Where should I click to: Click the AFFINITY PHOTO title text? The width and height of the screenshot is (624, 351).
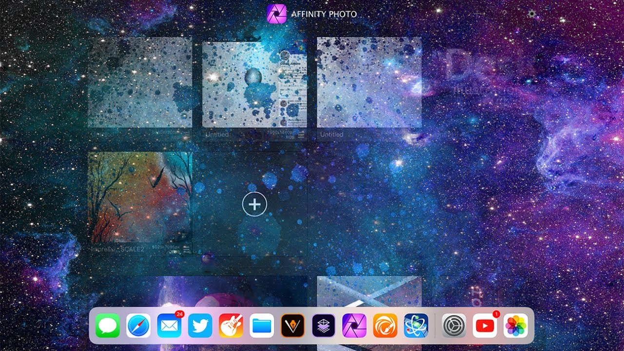coord(324,14)
